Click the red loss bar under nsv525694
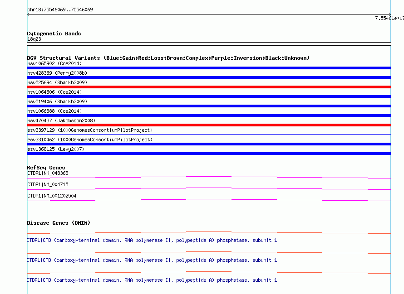The image size is (404, 294). click(x=209, y=87)
